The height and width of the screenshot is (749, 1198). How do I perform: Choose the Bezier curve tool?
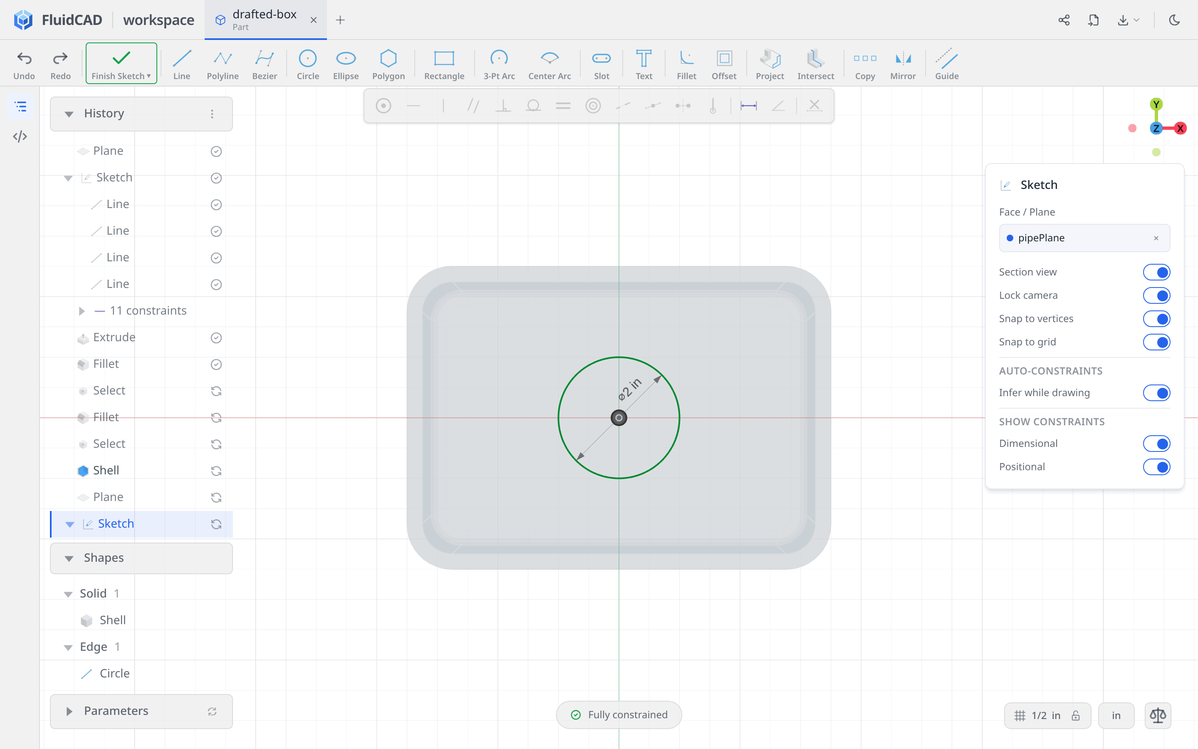(x=265, y=64)
